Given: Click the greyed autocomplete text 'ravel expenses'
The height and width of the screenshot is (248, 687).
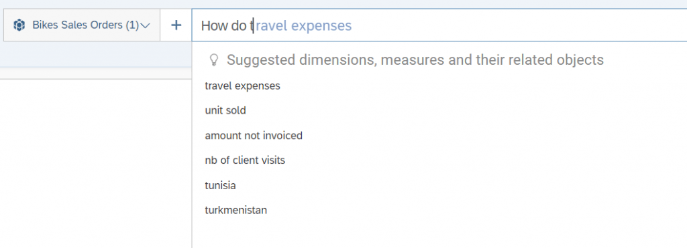Looking at the screenshot, I should [304, 26].
